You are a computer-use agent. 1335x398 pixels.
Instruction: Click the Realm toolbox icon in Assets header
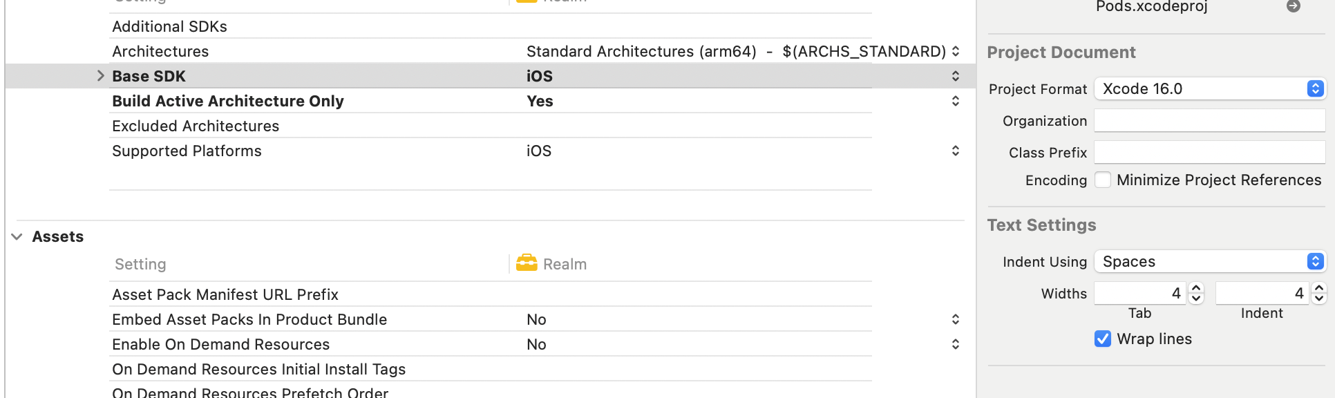pyautogui.click(x=527, y=263)
